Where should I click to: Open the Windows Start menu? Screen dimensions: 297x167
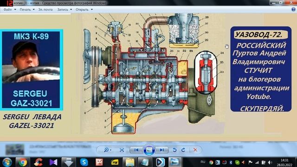tap(7, 162)
